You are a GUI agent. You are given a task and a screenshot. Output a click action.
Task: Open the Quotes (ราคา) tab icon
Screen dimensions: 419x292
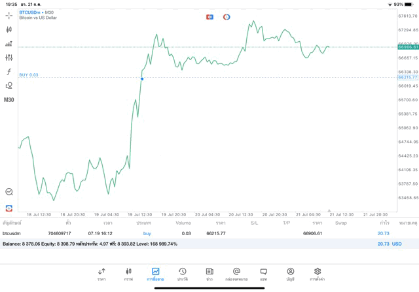[x=101, y=271]
